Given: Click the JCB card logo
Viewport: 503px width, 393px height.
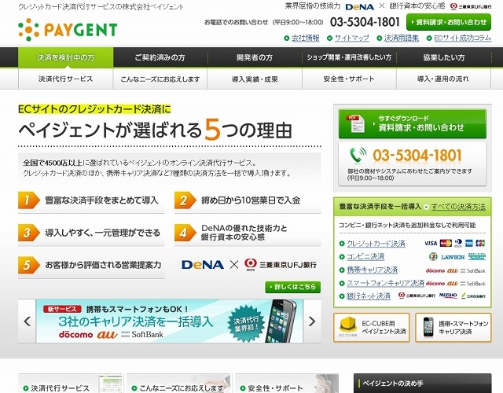Looking at the screenshot, I should click(x=480, y=243).
